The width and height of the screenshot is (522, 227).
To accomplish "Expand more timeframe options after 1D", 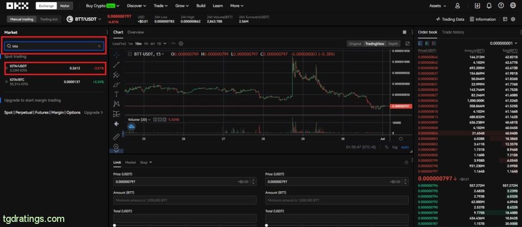I will 165,43.
